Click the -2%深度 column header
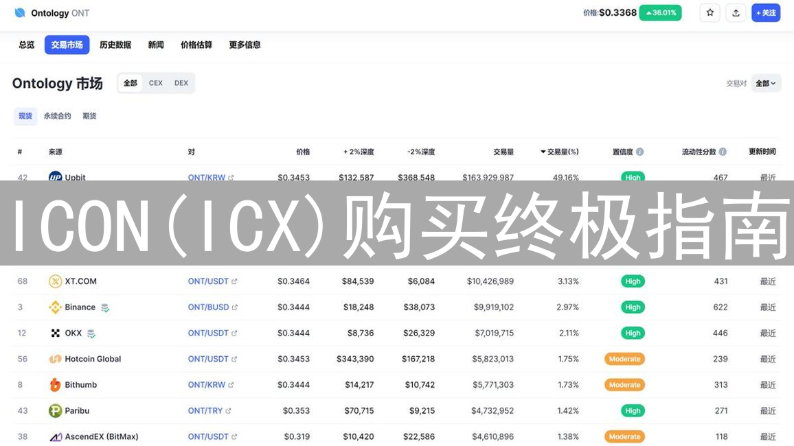Viewport: 794px width, 446px height. click(421, 152)
